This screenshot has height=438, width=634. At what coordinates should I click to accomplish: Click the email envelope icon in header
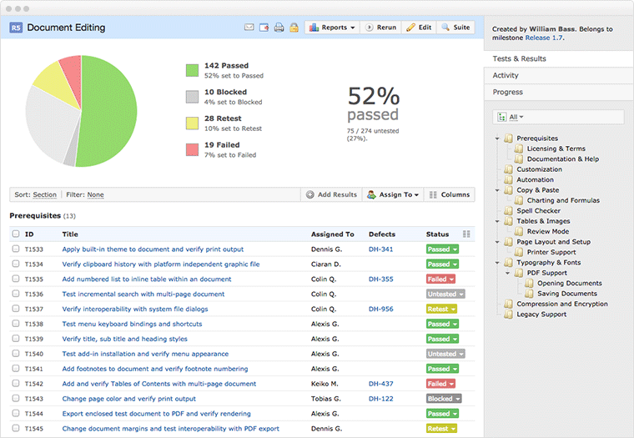pos(249,28)
